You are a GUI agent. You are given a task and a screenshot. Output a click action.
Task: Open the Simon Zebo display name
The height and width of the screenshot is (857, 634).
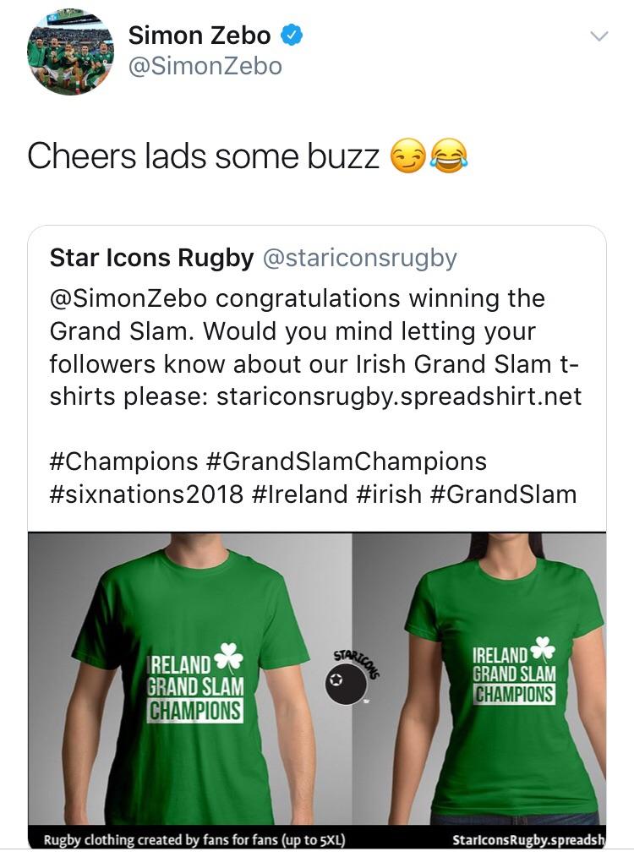pyautogui.click(x=199, y=35)
